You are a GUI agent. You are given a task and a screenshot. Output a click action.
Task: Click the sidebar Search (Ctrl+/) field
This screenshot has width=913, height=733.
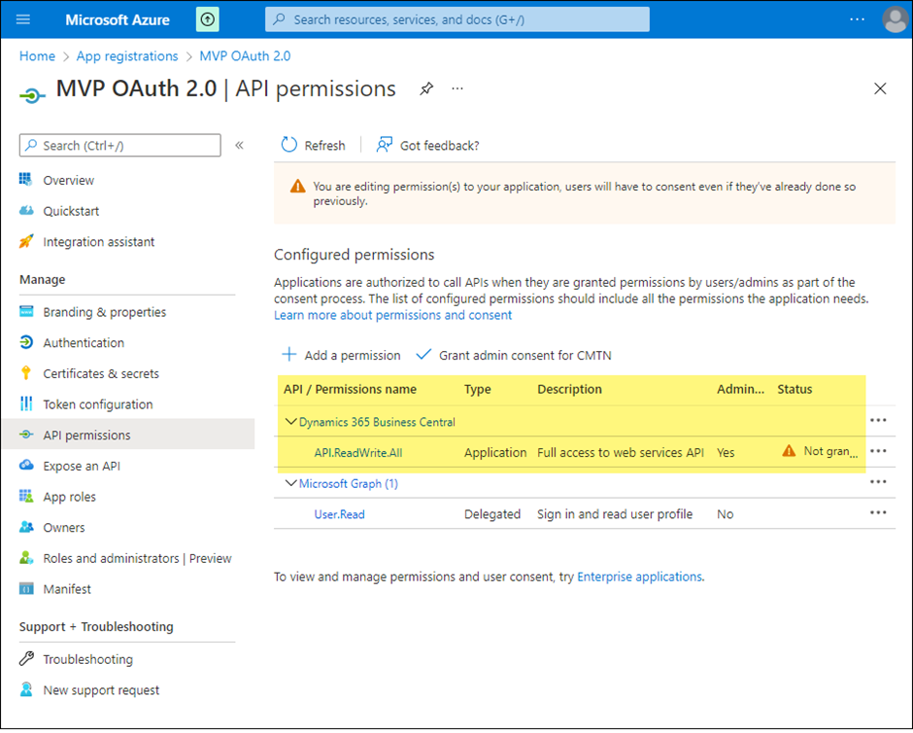(119, 145)
